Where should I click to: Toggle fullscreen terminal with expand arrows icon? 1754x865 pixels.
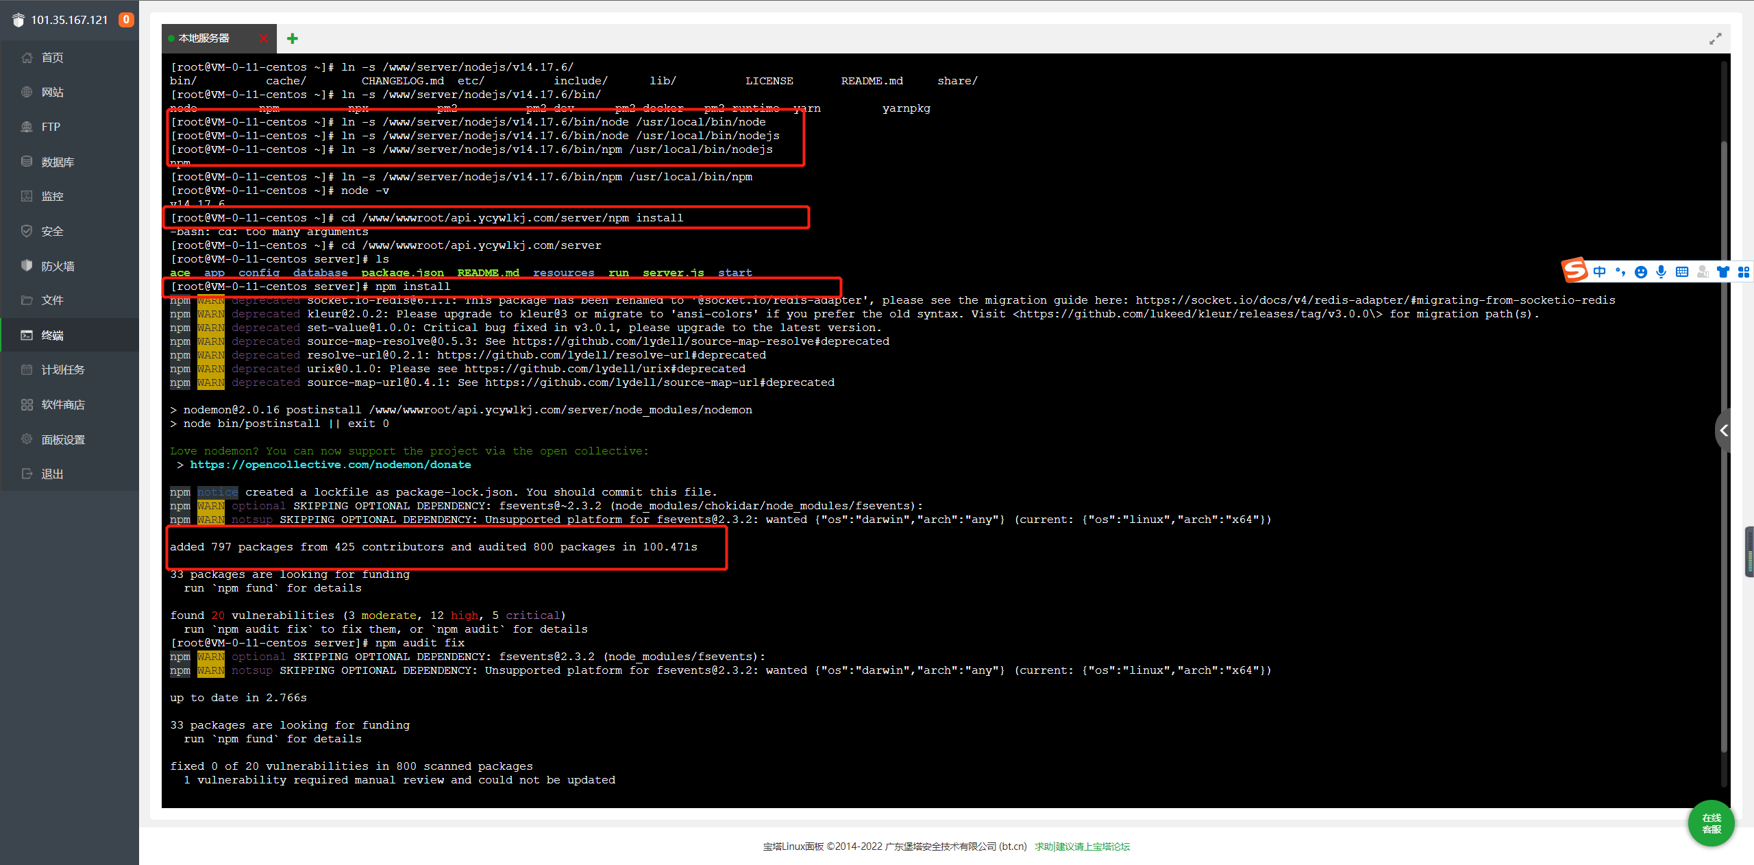(x=1715, y=39)
